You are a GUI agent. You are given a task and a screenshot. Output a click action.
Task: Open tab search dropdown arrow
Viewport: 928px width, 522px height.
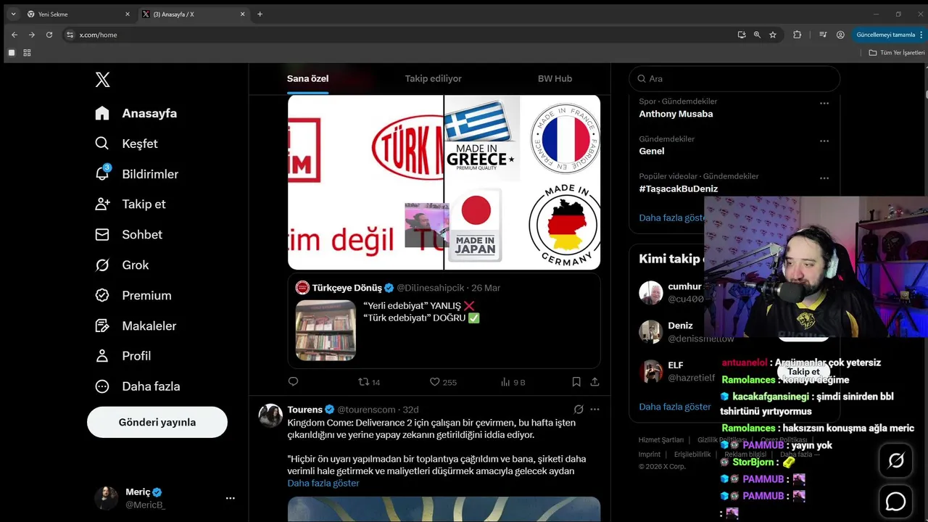click(13, 14)
